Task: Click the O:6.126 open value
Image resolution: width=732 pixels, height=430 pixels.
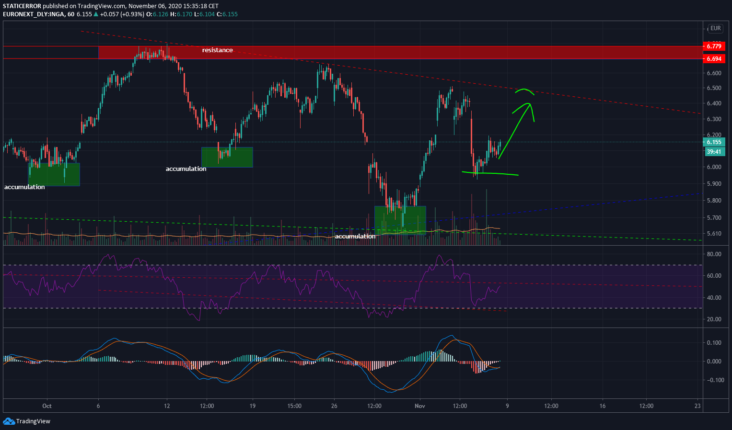Action: coord(156,14)
